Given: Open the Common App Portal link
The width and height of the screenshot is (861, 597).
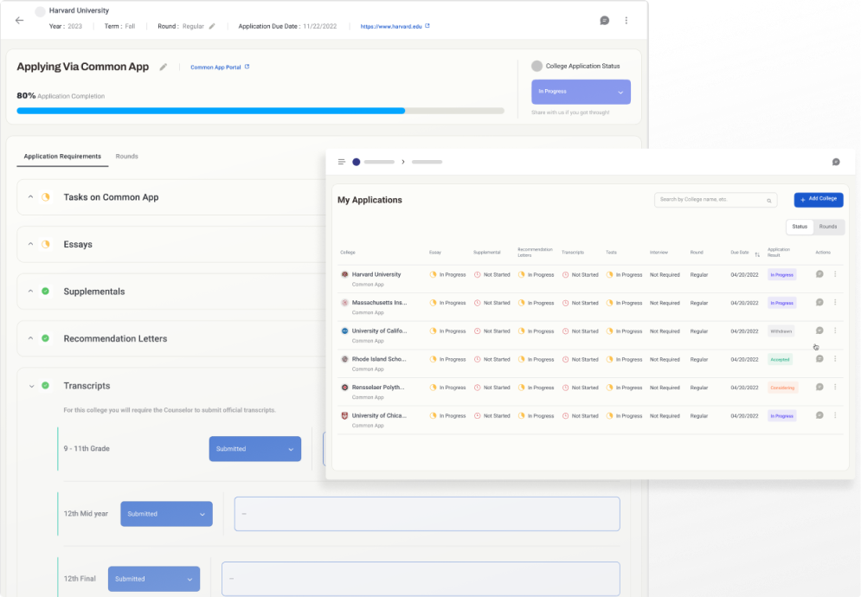Looking at the screenshot, I should click(x=220, y=67).
